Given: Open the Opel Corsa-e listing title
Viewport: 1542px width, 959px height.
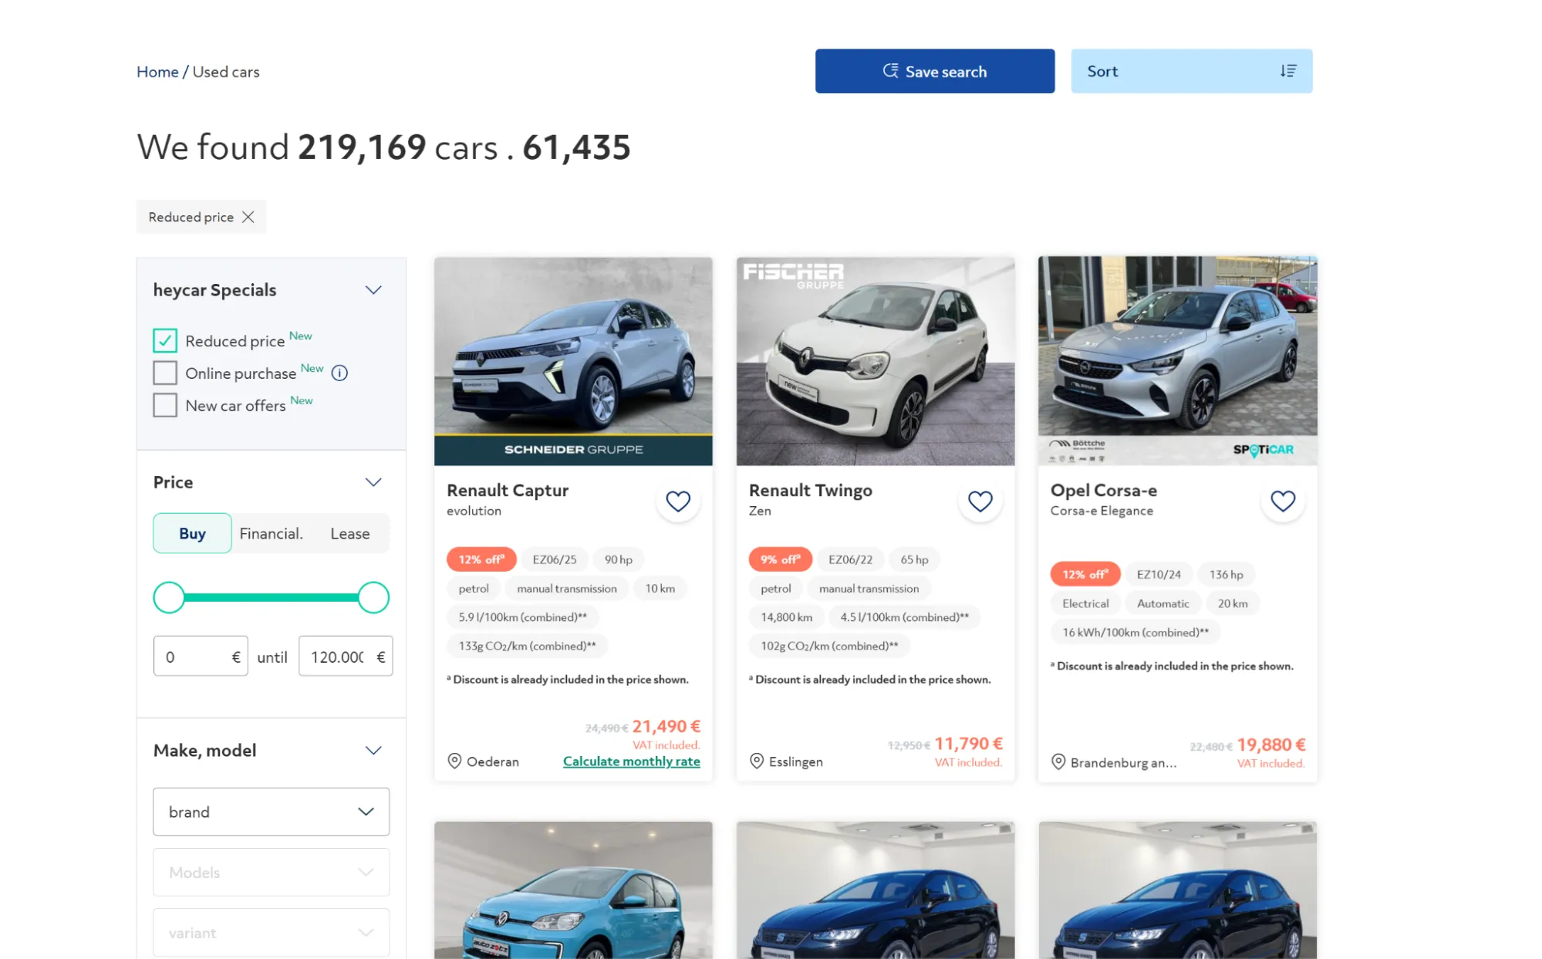Looking at the screenshot, I should tap(1103, 491).
